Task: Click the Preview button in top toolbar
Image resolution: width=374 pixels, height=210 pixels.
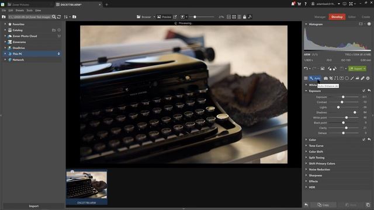Action: 164,17
